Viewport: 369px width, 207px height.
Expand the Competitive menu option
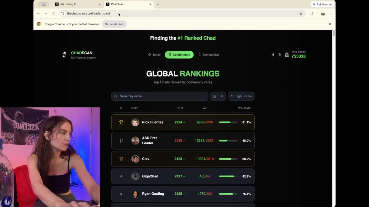208,55
